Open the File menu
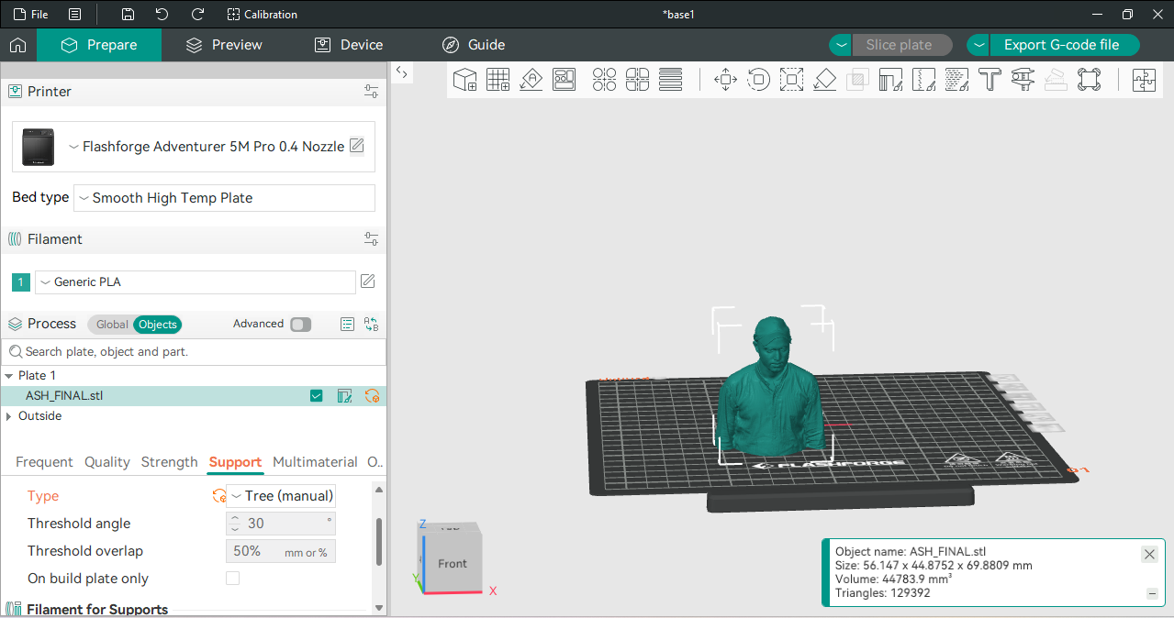This screenshot has width=1174, height=618. point(31,15)
